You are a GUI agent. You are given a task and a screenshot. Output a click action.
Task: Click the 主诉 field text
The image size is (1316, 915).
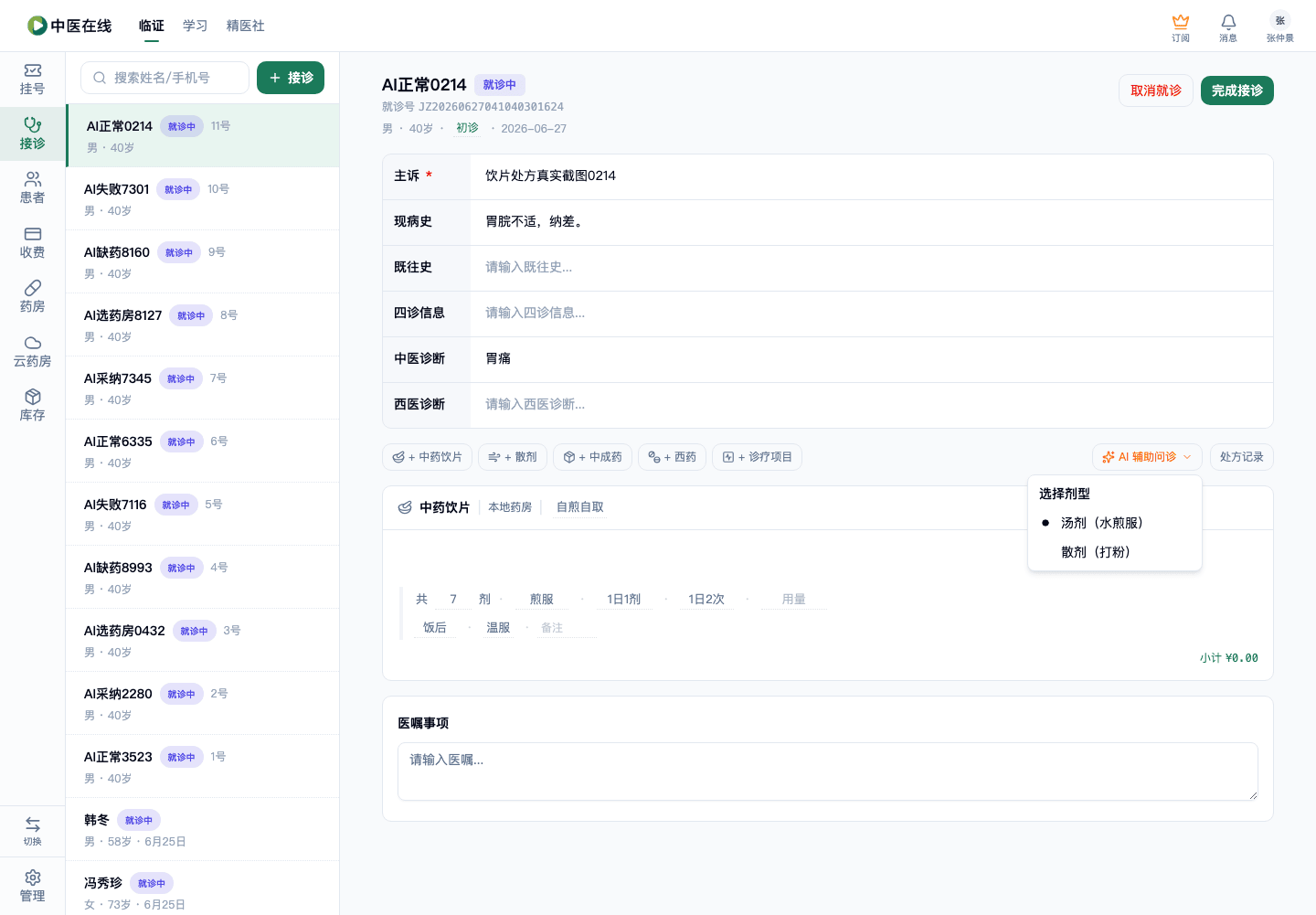pos(550,176)
